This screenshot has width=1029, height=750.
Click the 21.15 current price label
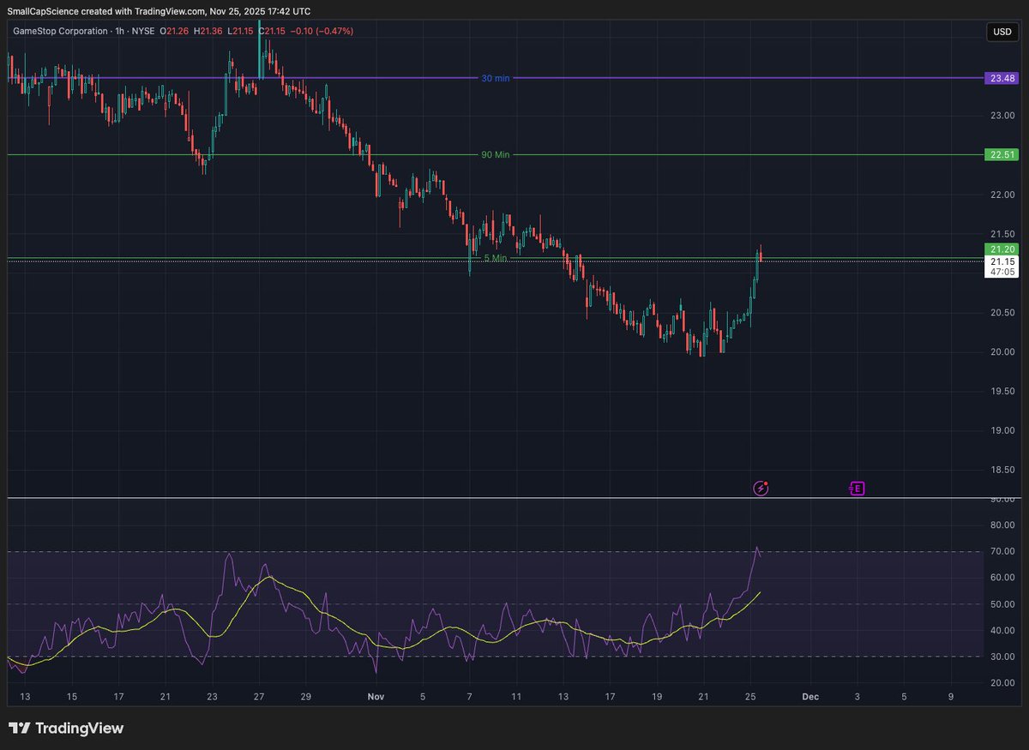[x=1002, y=261]
